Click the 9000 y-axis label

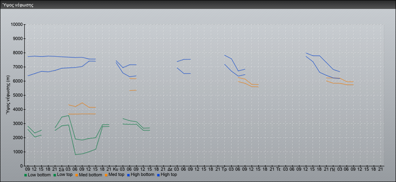pyautogui.click(x=18, y=38)
